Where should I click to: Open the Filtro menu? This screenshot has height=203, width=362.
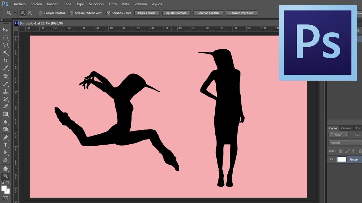(x=113, y=4)
